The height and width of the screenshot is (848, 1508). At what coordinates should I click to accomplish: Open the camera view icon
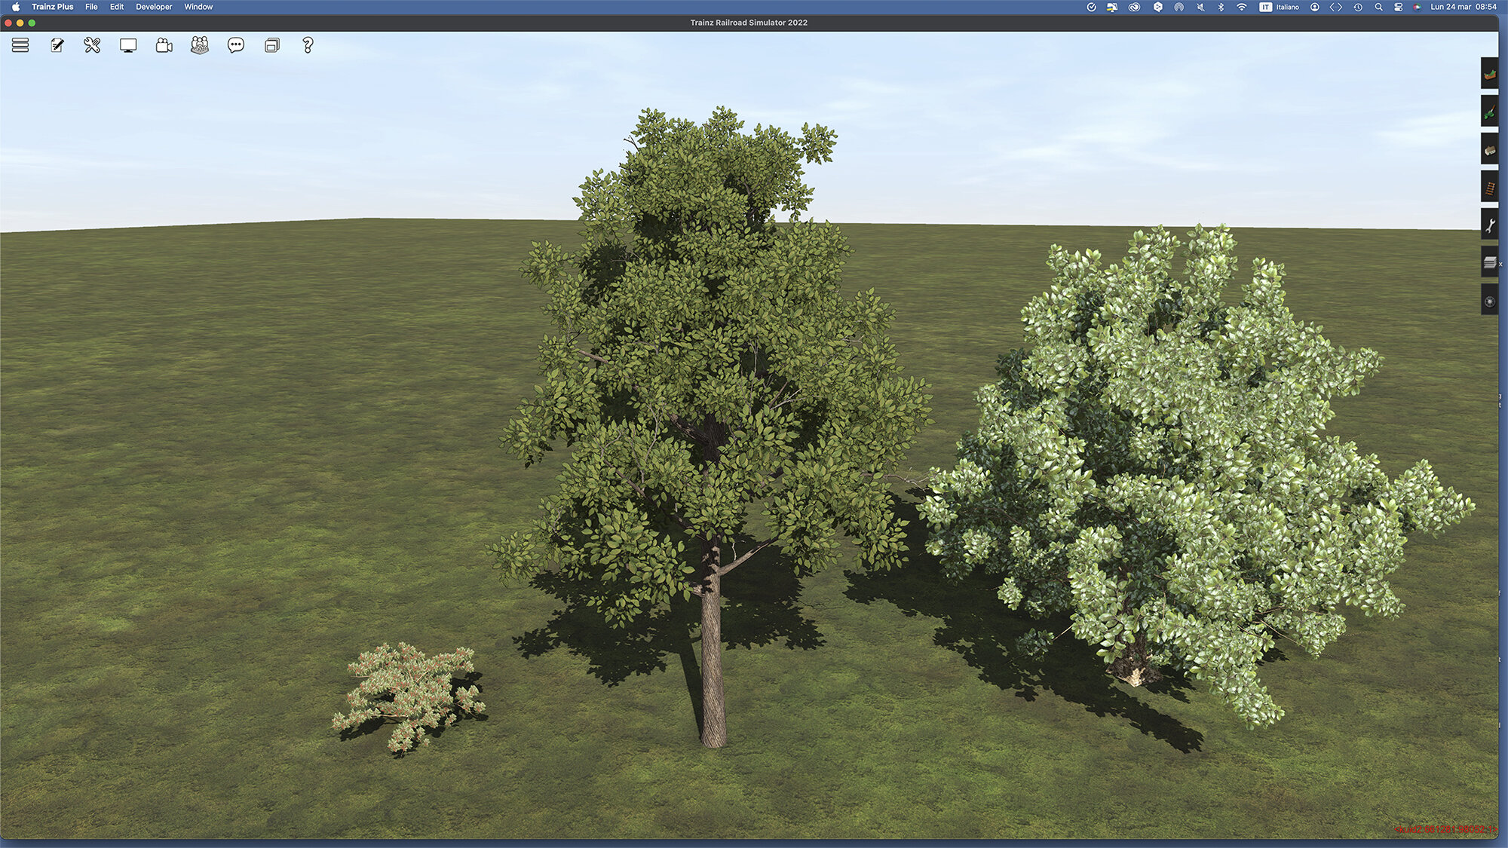[164, 45]
